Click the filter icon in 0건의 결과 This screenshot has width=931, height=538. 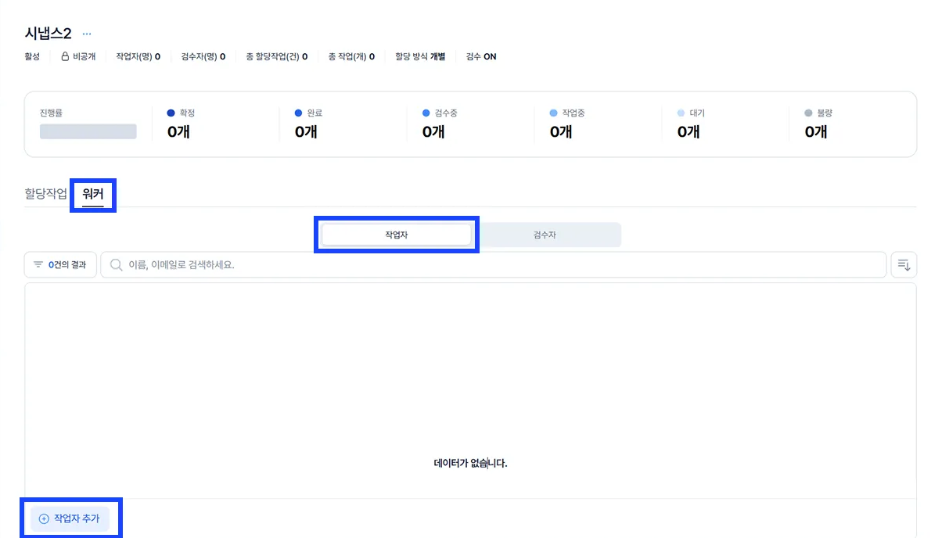[x=38, y=264]
